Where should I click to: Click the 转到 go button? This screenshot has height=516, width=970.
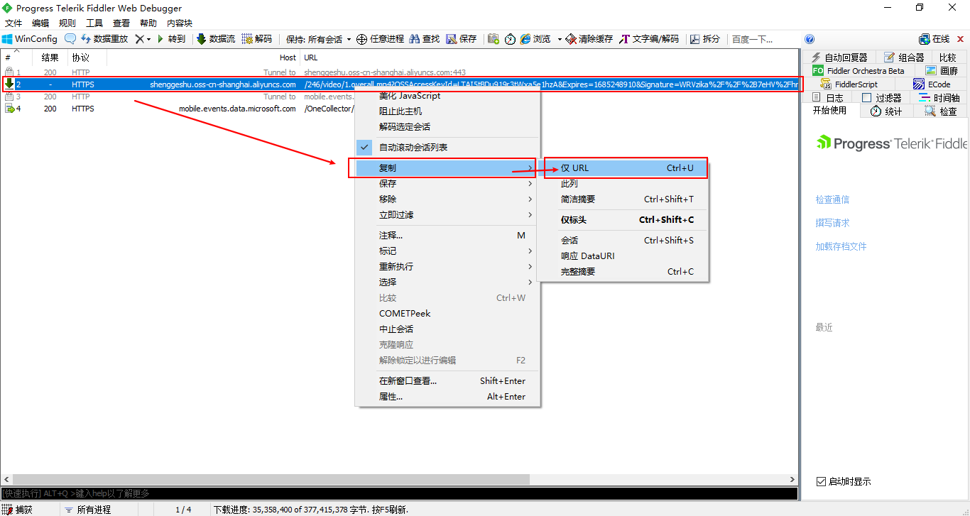point(171,39)
